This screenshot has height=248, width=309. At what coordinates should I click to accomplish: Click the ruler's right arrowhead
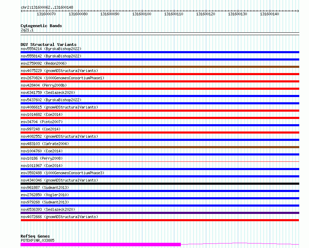[298, 11]
